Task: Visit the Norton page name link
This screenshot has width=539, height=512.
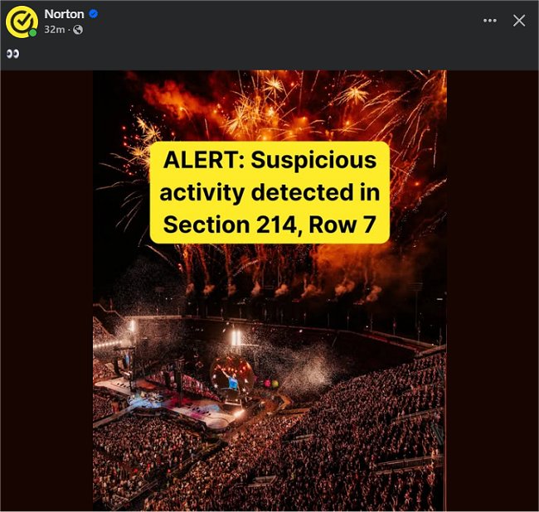Action: coord(65,14)
